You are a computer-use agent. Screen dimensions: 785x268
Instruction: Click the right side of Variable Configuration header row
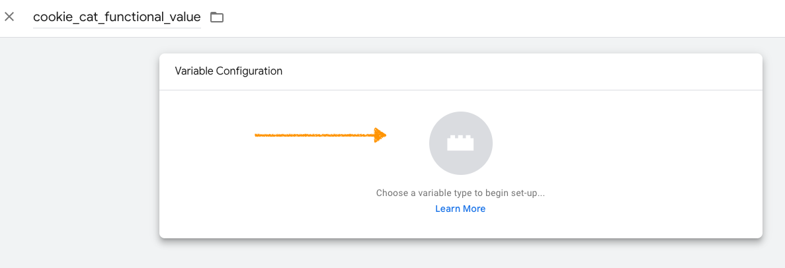coord(661,71)
